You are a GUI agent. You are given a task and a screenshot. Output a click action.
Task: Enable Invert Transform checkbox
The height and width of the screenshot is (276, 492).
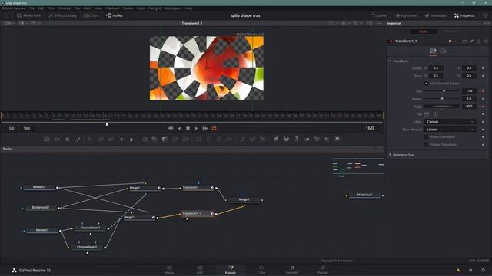click(x=426, y=137)
